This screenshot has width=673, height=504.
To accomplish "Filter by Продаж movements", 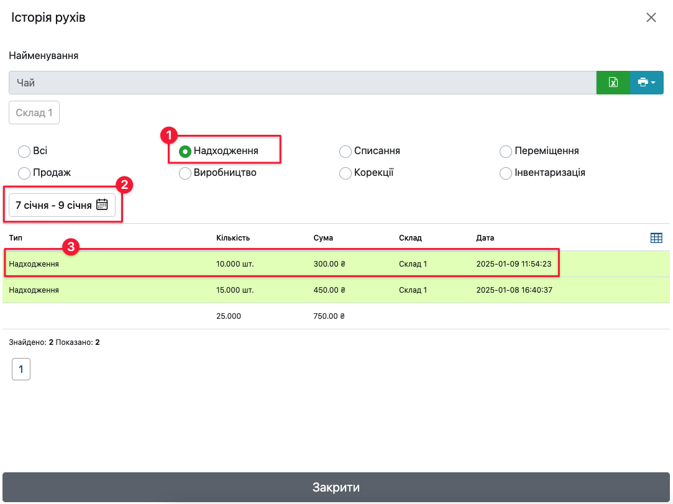I will coord(24,173).
